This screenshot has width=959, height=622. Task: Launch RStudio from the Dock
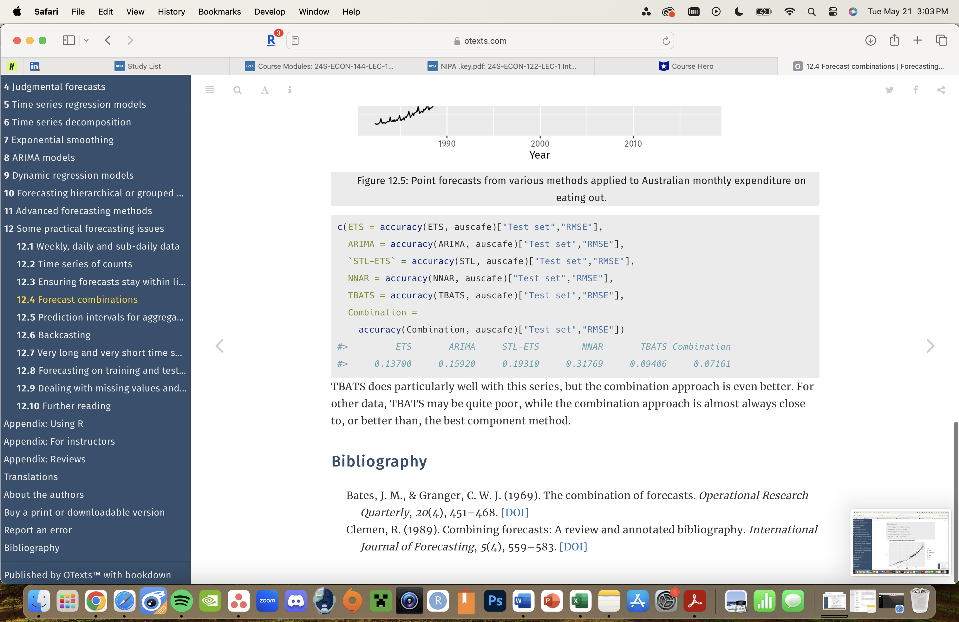[438, 601]
